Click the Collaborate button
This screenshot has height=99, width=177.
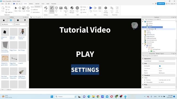tap(161, 4)
